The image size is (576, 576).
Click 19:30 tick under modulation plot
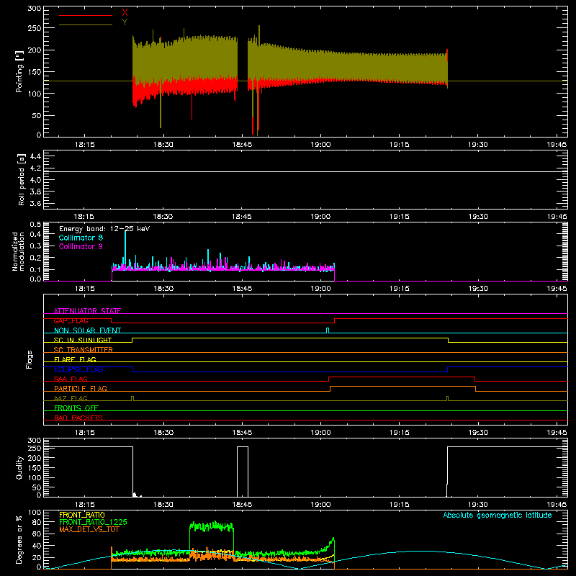(478, 289)
